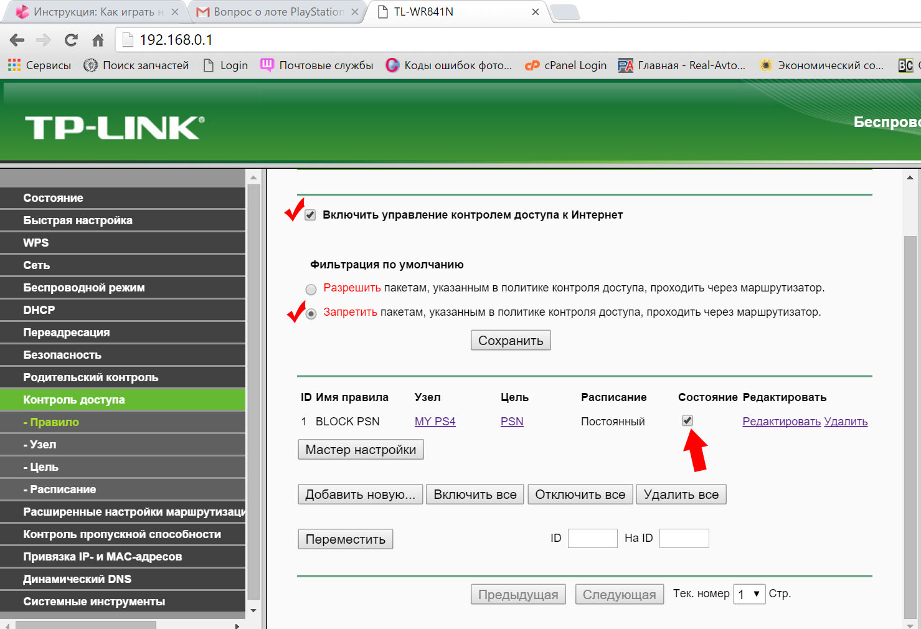The image size is (921, 629).
Task: Open the MY PS4 host link
Action: click(x=435, y=422)
